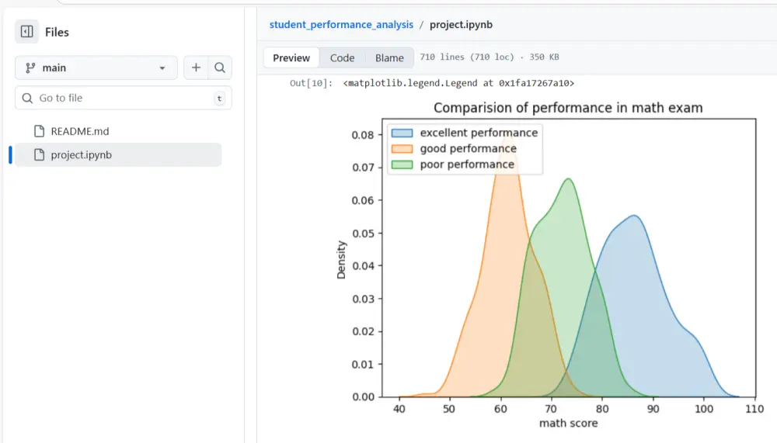Open student_performance_analysis breadcrumb link
The height and width of the screenshot is (443, 777).
tap(341, 25)
